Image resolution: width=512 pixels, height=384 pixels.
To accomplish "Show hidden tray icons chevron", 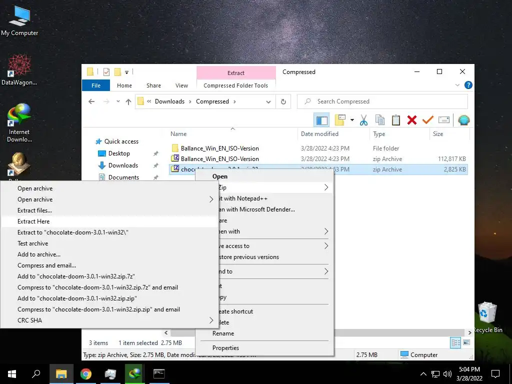I will (423, 374).
